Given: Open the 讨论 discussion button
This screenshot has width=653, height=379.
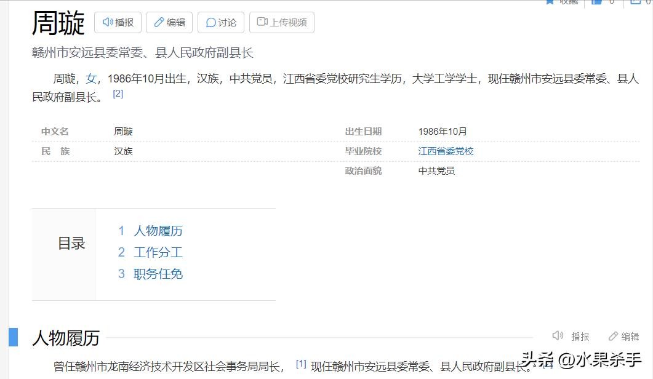Looking at the screenshot, I should [221, 23].
